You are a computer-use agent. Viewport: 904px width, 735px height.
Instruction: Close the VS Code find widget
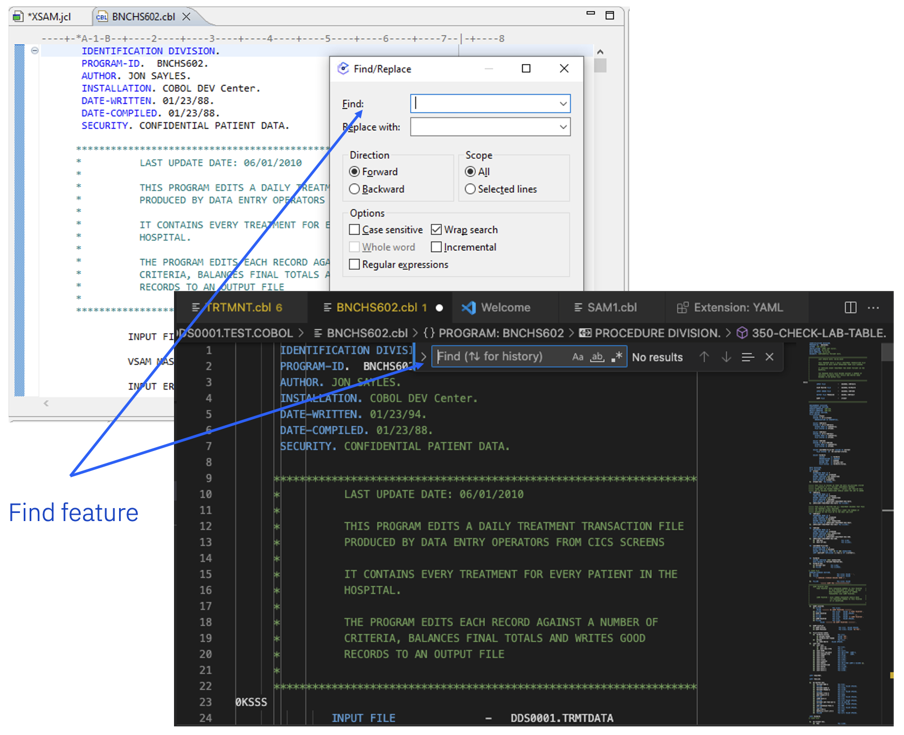pos(769,357)
